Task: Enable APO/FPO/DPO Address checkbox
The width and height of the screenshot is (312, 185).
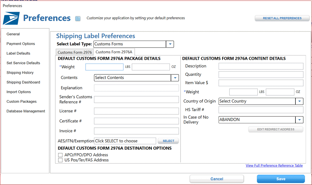Action: click(60, 155)
